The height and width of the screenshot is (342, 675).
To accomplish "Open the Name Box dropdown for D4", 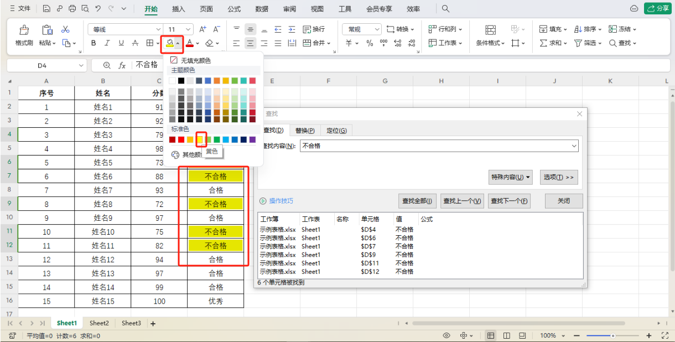I will click(x=82, y=65).
